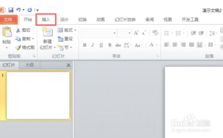
Task: Open the 切换 ribbon tab
Action: (83, 19)
